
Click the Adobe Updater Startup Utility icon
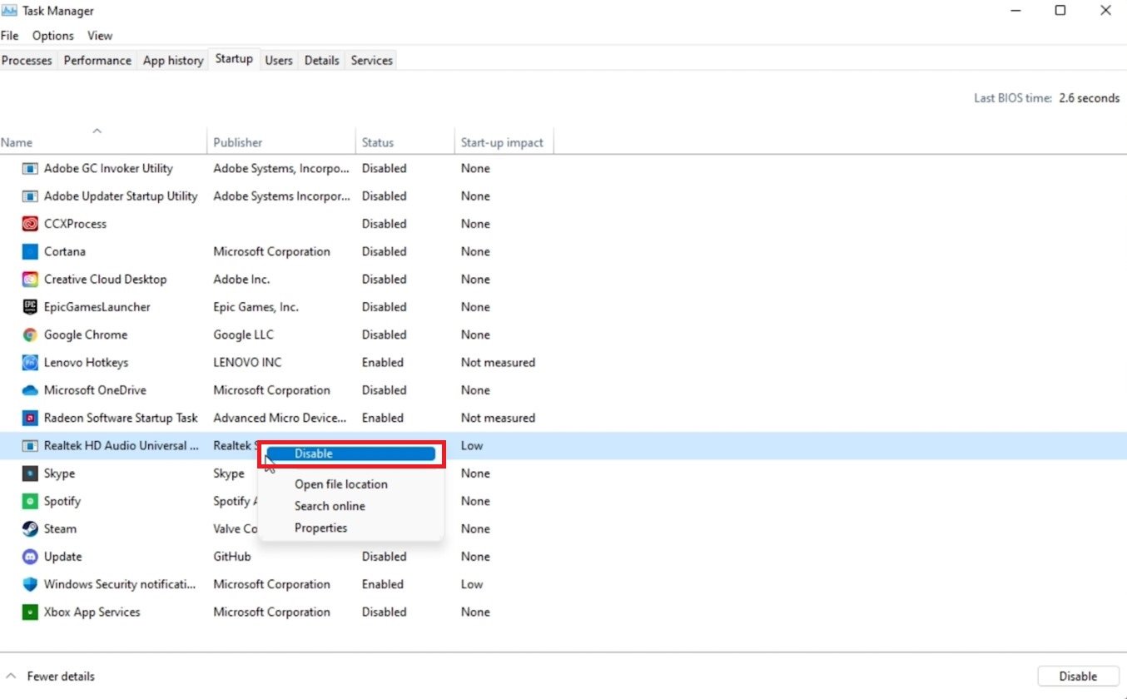(30, 196)
